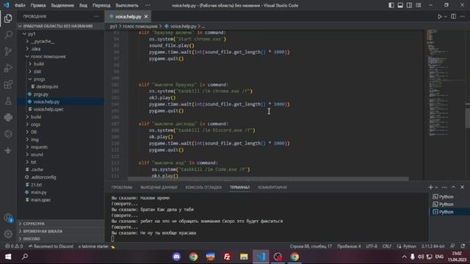
Task: Open the Правка menu
Action: tap(38, 5)
